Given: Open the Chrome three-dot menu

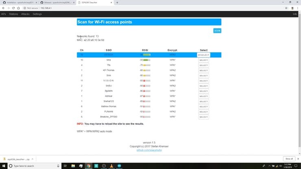Looking at the screenshot, I should pos(298,8).
